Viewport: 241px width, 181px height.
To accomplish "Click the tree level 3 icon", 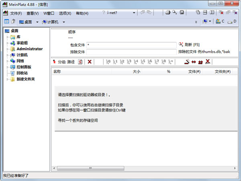I will point(129,62).
